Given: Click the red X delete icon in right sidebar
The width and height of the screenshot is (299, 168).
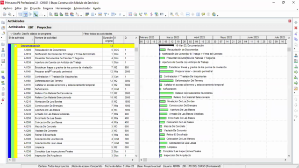Looking at the screenshot, I should click(296, 28).
